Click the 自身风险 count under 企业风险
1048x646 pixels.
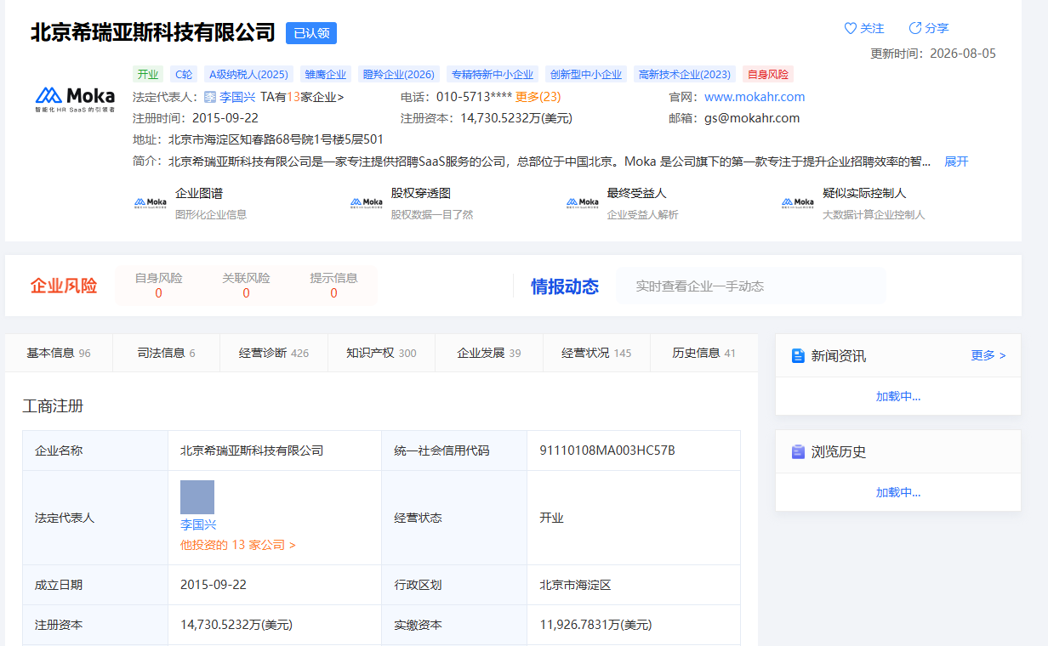click(158, 293)
